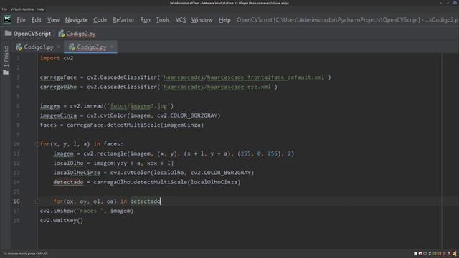Click the PyCharm logo icon
459x258 pixels.
pyautogui.click(x=7, y=19)
